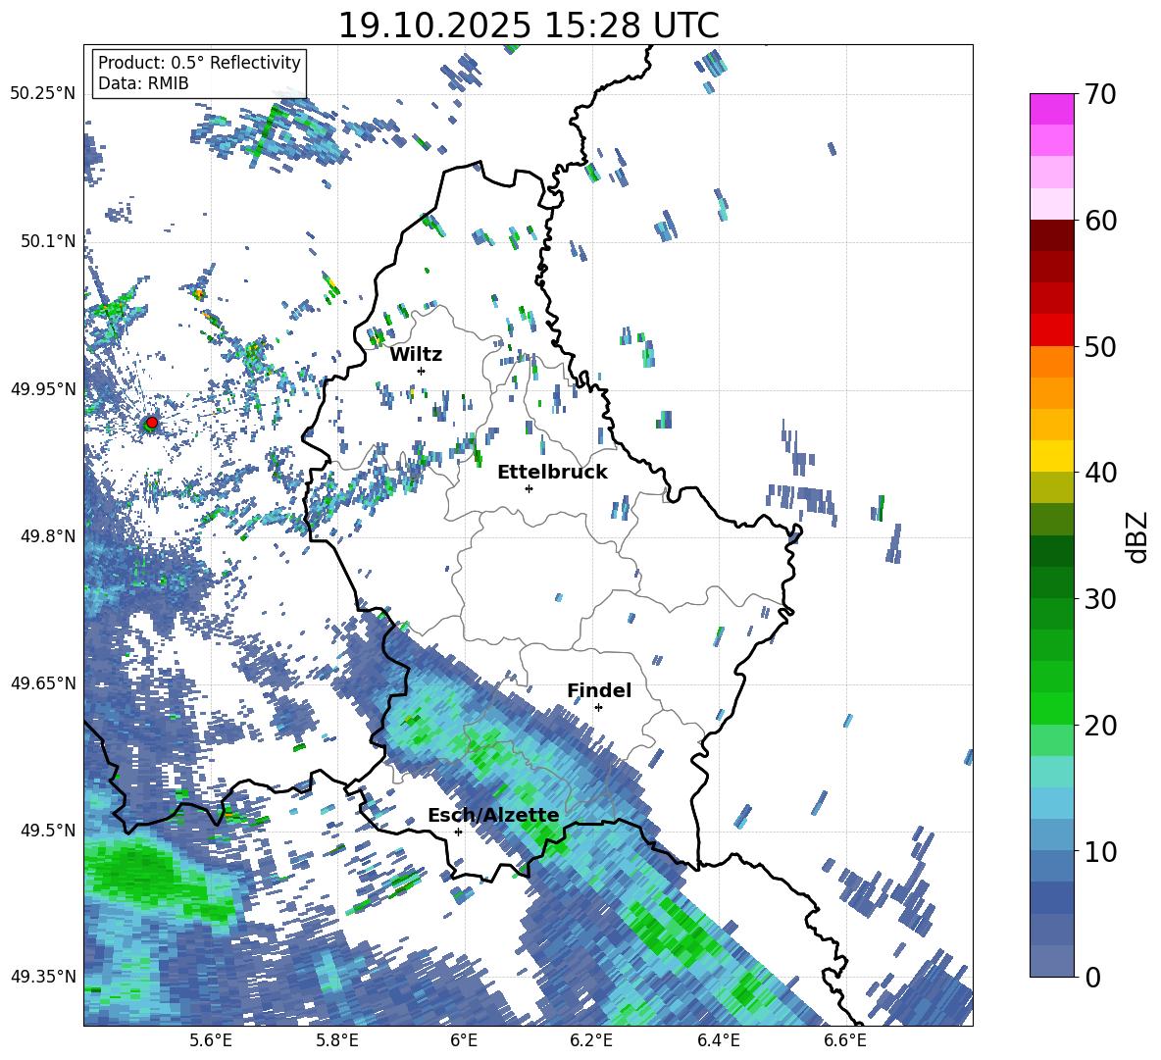The width and height of the screenshot is (1161, 1060).
Task: Click the 49.95°N latitude label
Action: click(x=43, y=388)
